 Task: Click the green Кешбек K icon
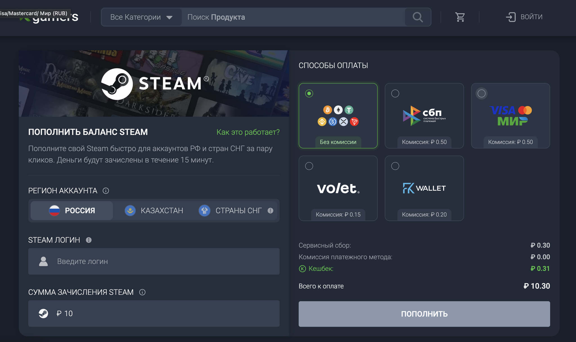[x=302, y=269]
